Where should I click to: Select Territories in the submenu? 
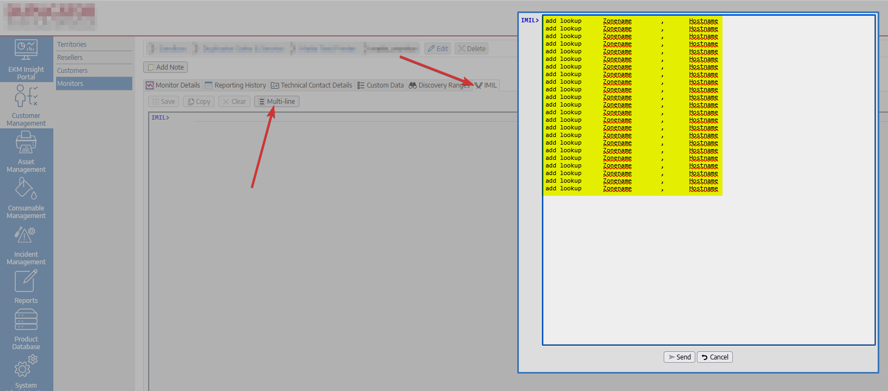click(72, 45)
